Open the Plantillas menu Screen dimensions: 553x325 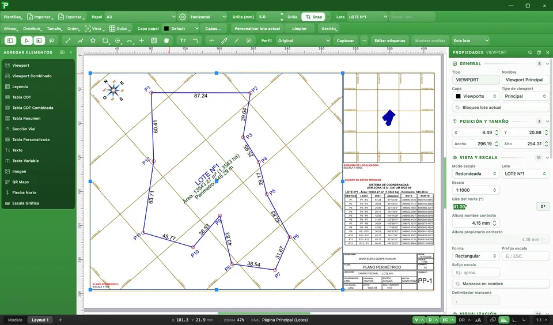(x=13, y=17)
